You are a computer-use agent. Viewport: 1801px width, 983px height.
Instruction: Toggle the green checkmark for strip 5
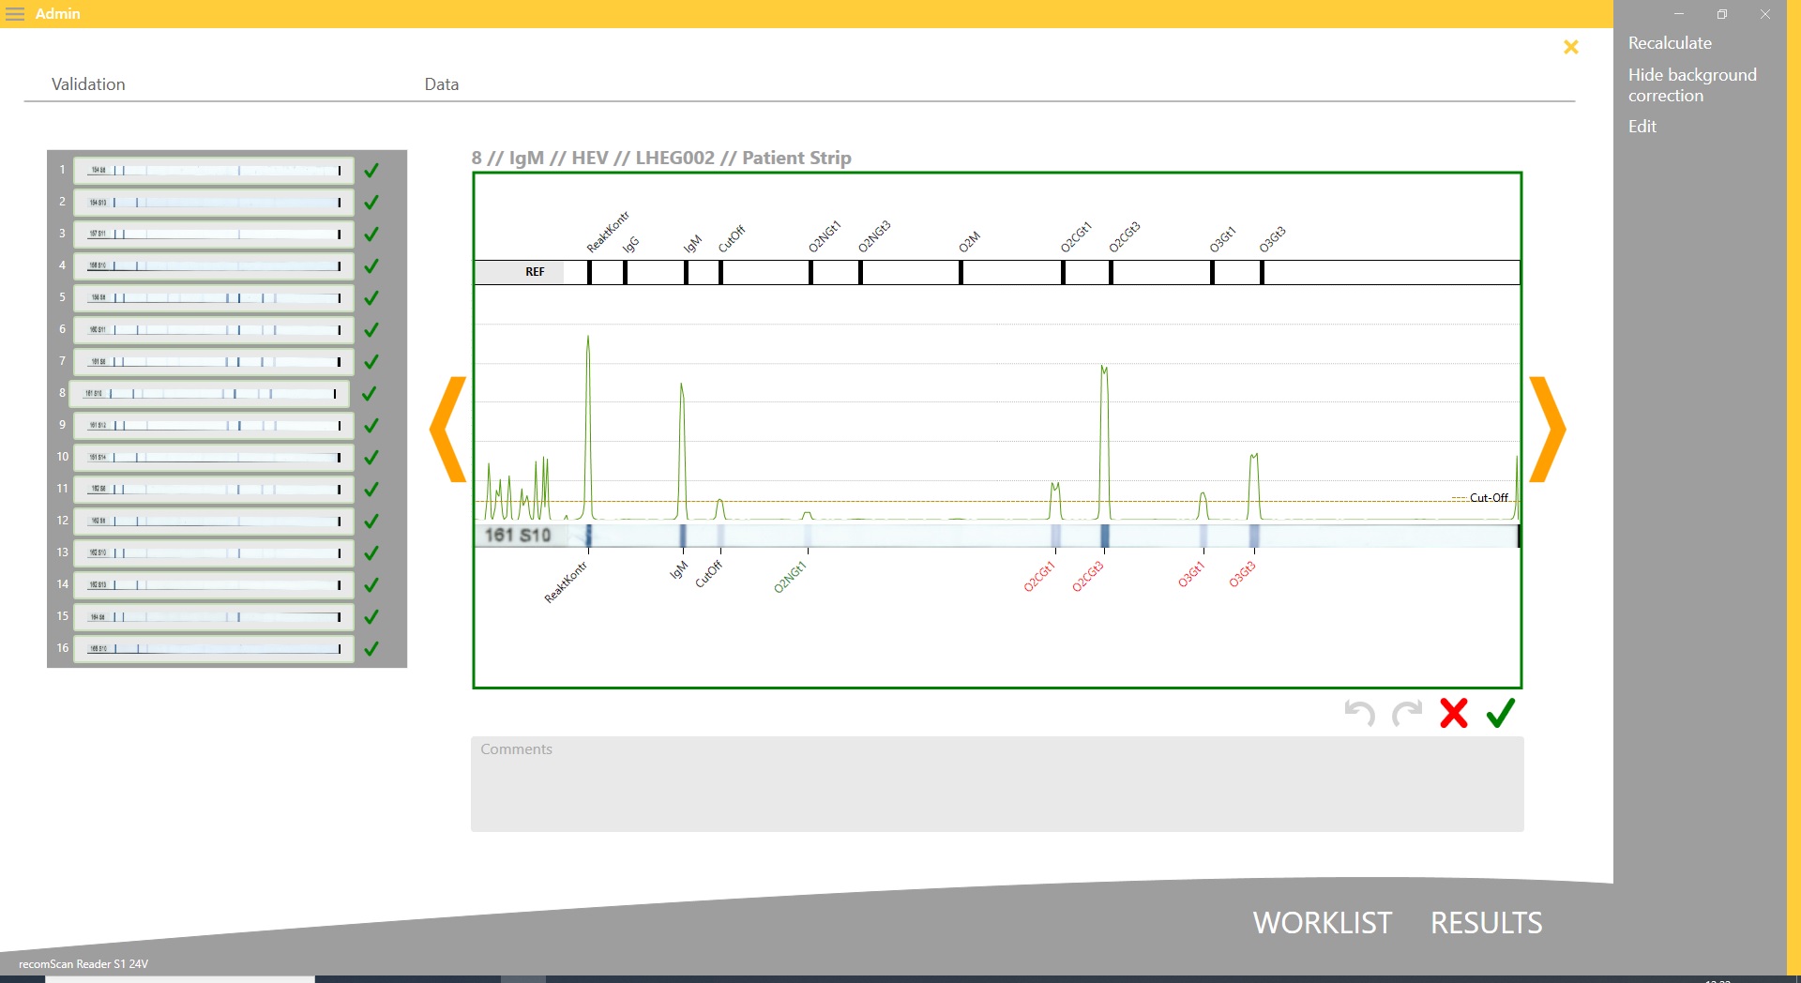pyautogui.click(x=371, y=298)
